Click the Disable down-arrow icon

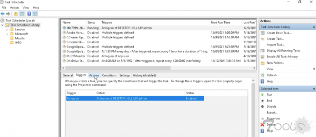263,107
